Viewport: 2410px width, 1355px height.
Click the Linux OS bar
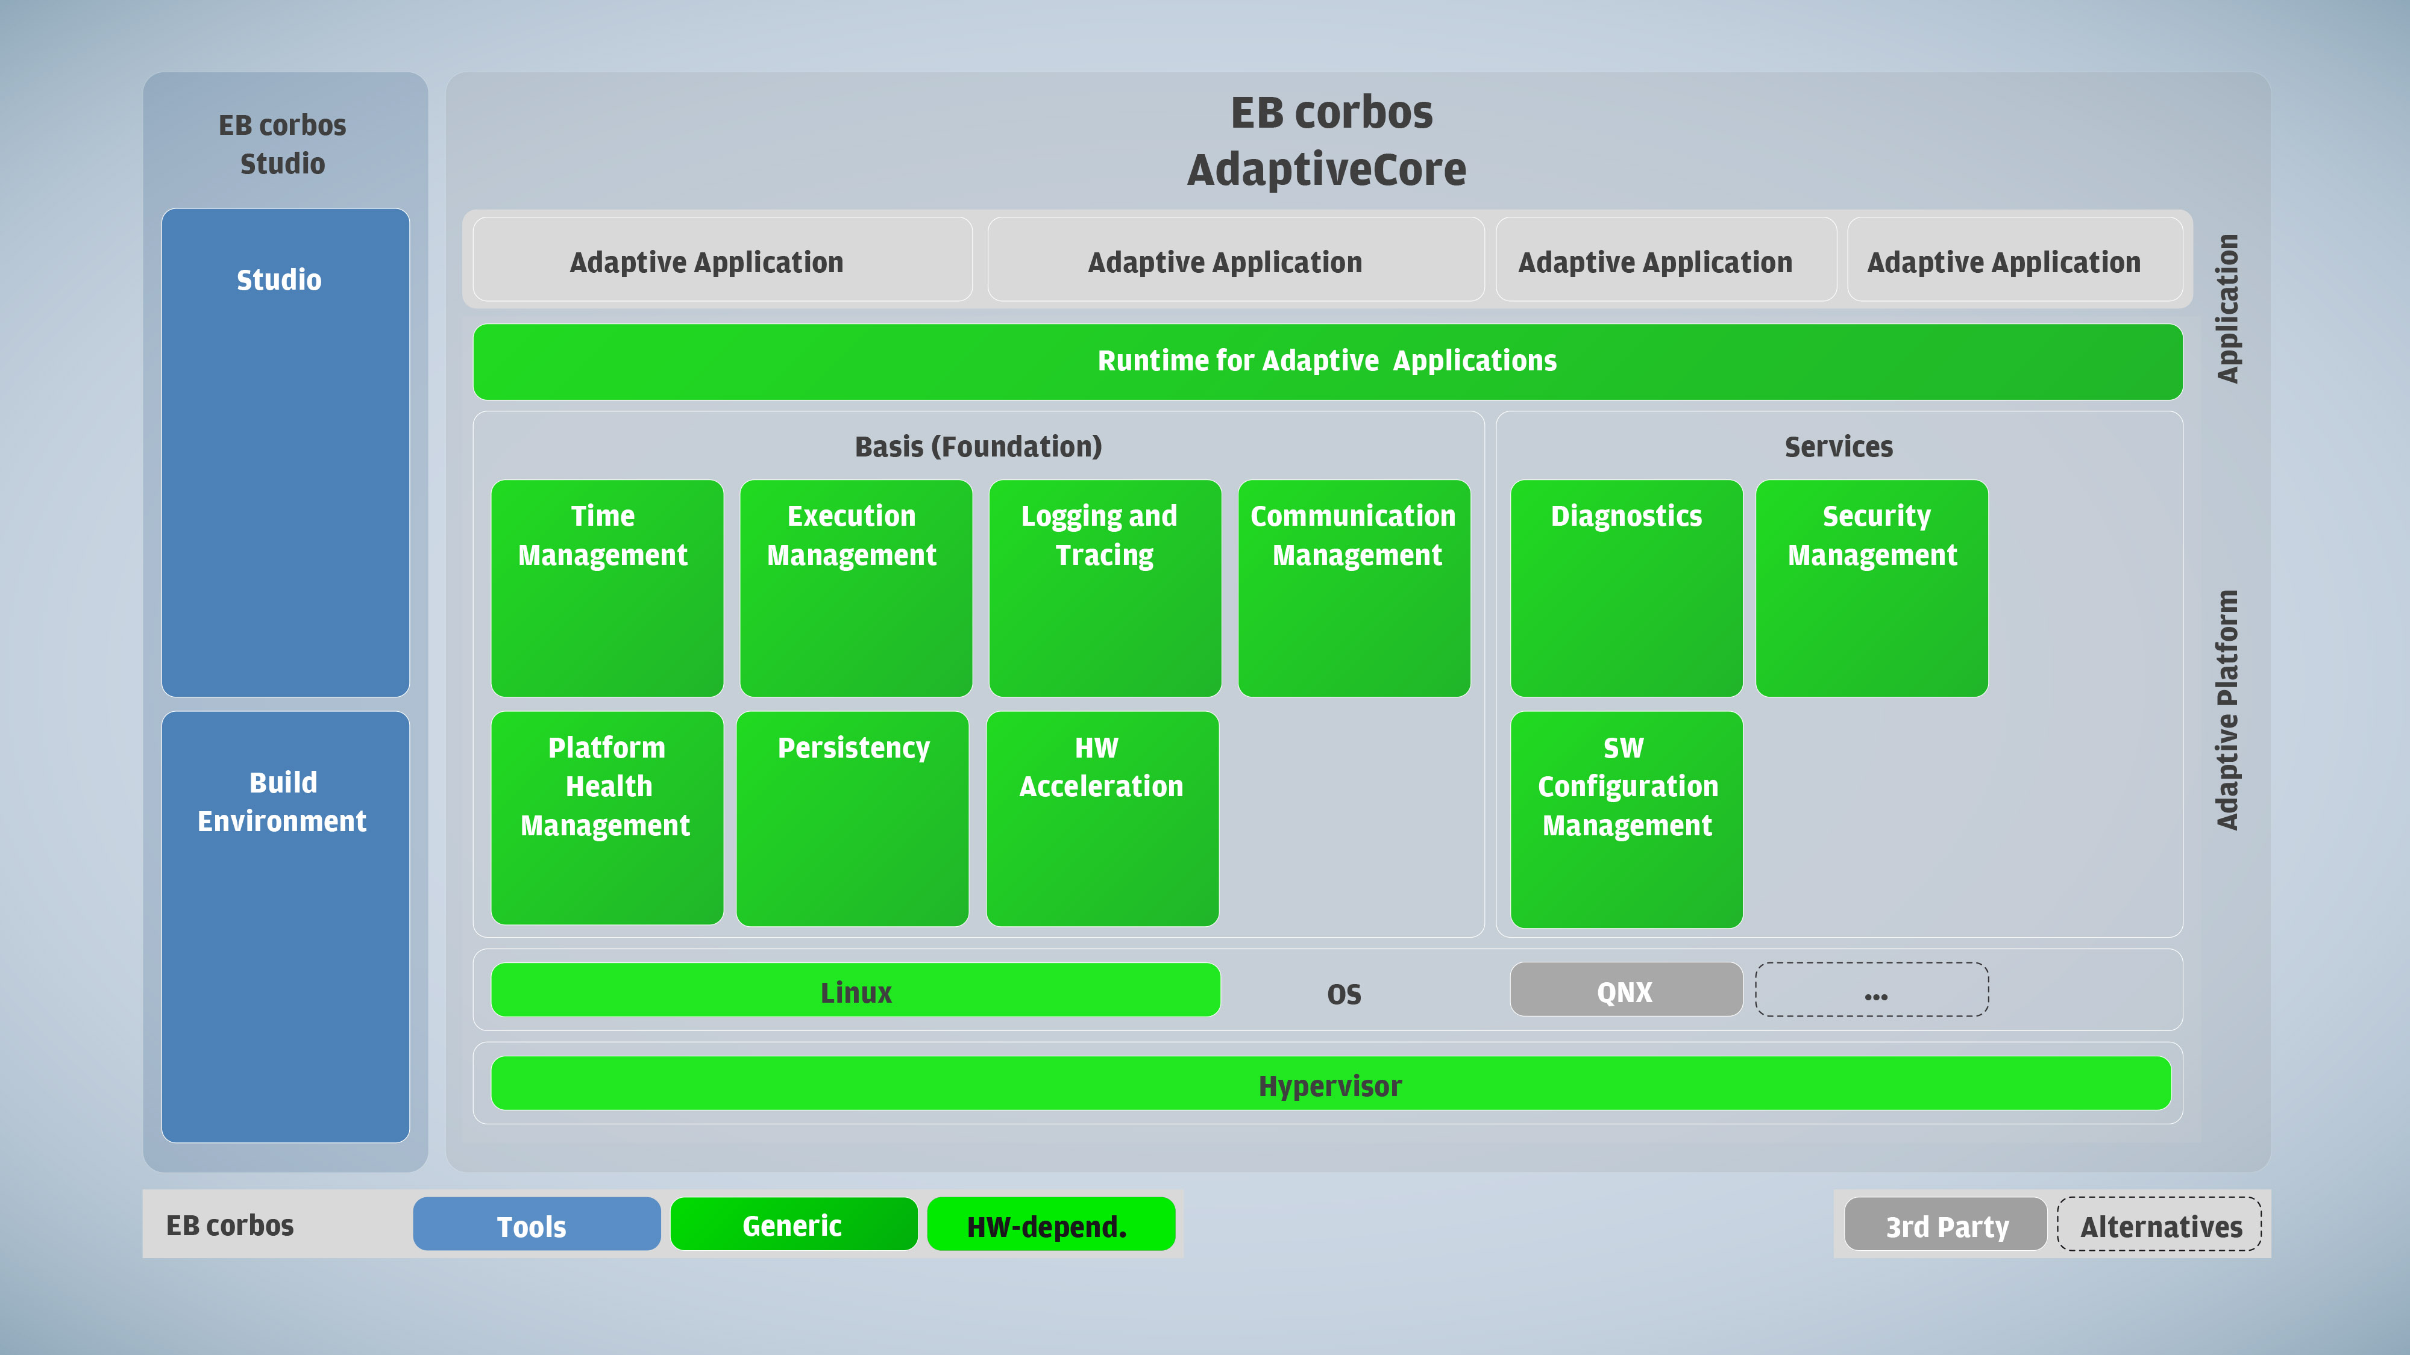point(855,990)
